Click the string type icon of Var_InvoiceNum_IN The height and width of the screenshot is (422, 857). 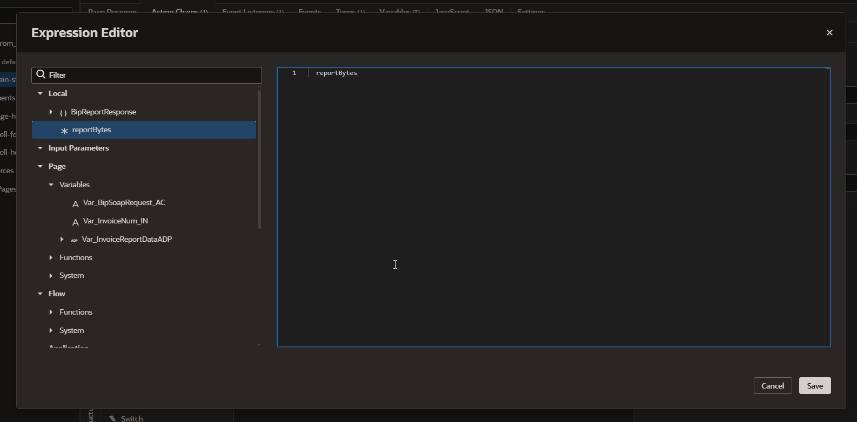(x=75, y=222)
